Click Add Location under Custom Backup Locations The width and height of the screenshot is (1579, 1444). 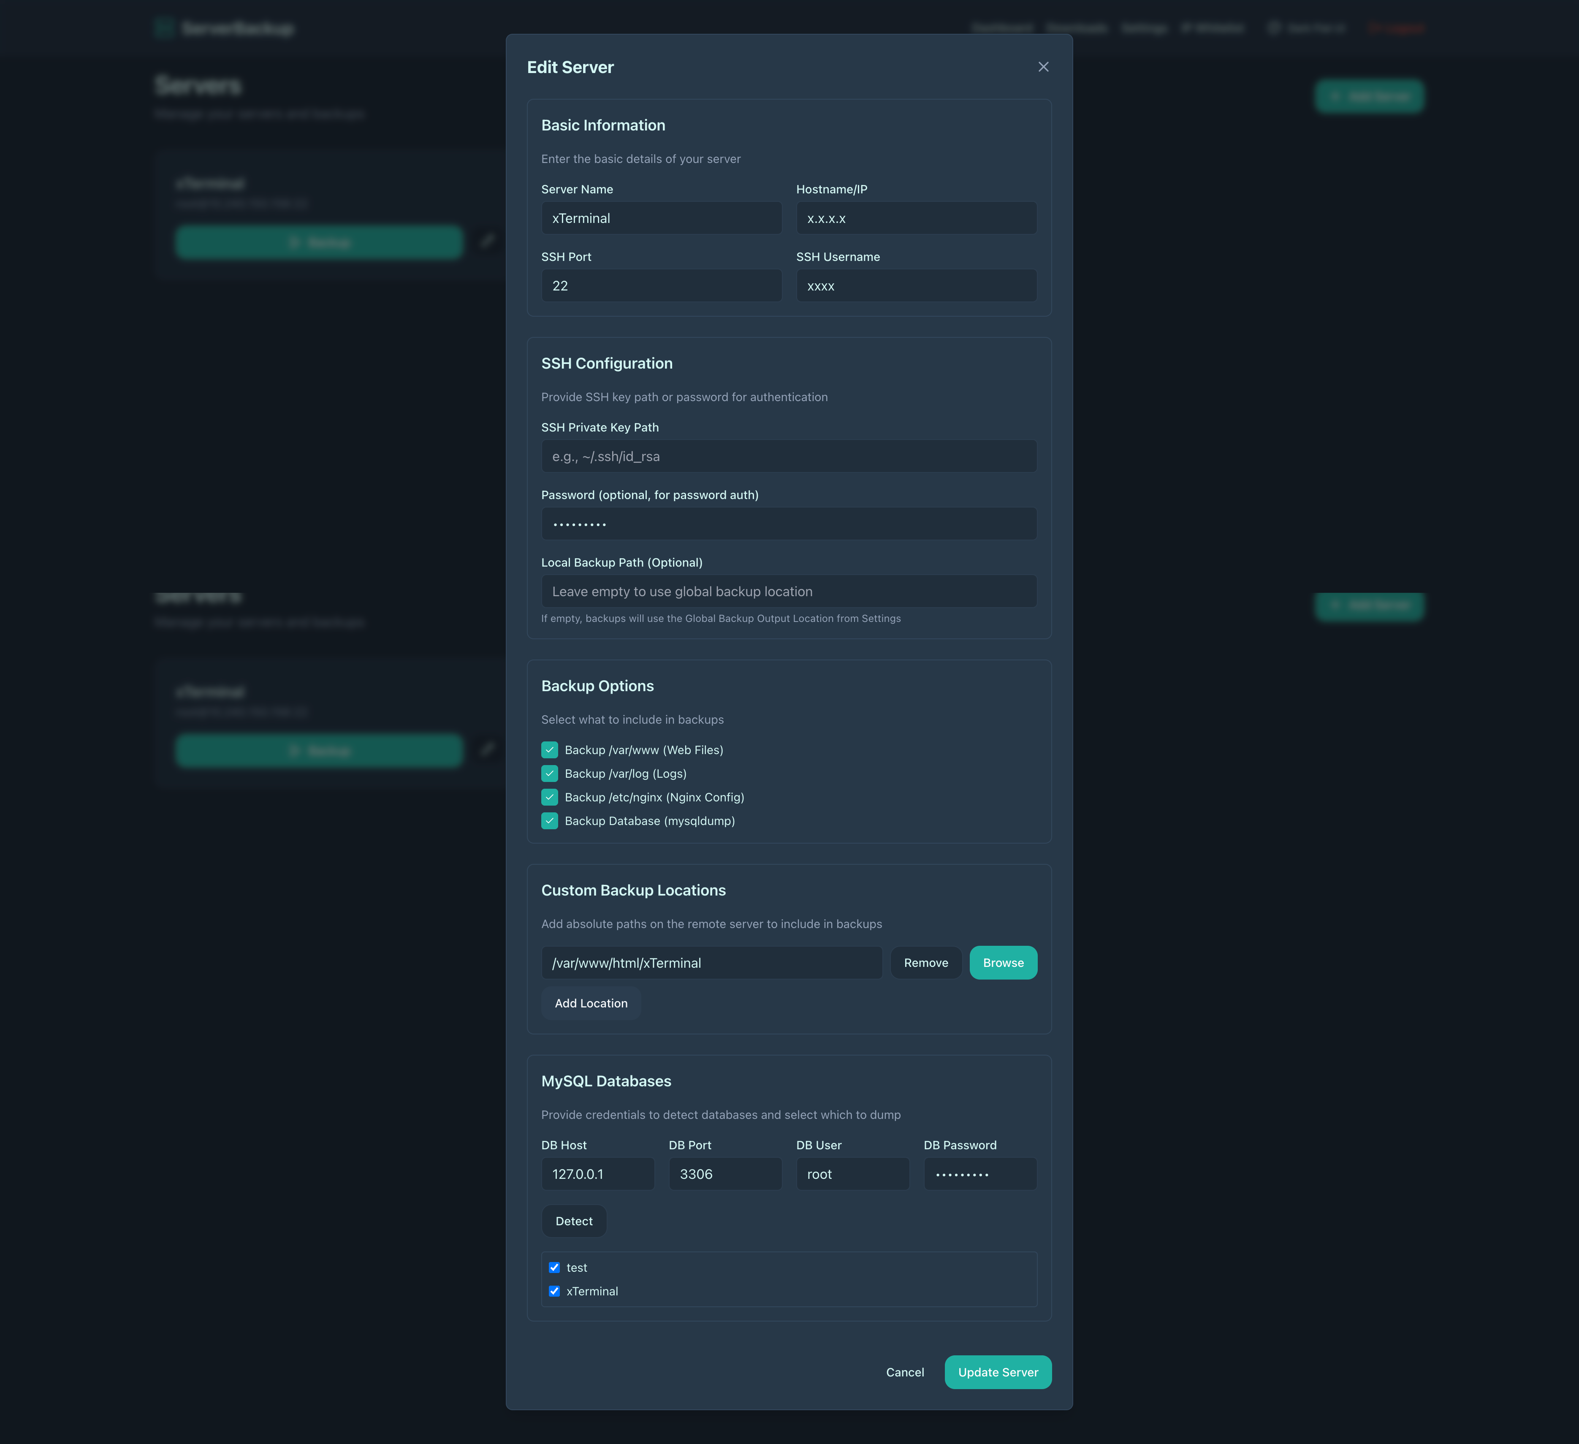click(591, 1003)
